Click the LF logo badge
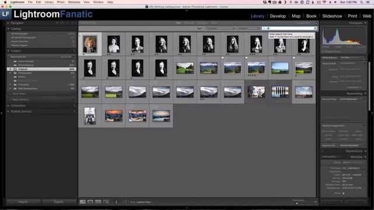Image resolution: width=374 pixels, height=210 pixels. click(5, 14)
